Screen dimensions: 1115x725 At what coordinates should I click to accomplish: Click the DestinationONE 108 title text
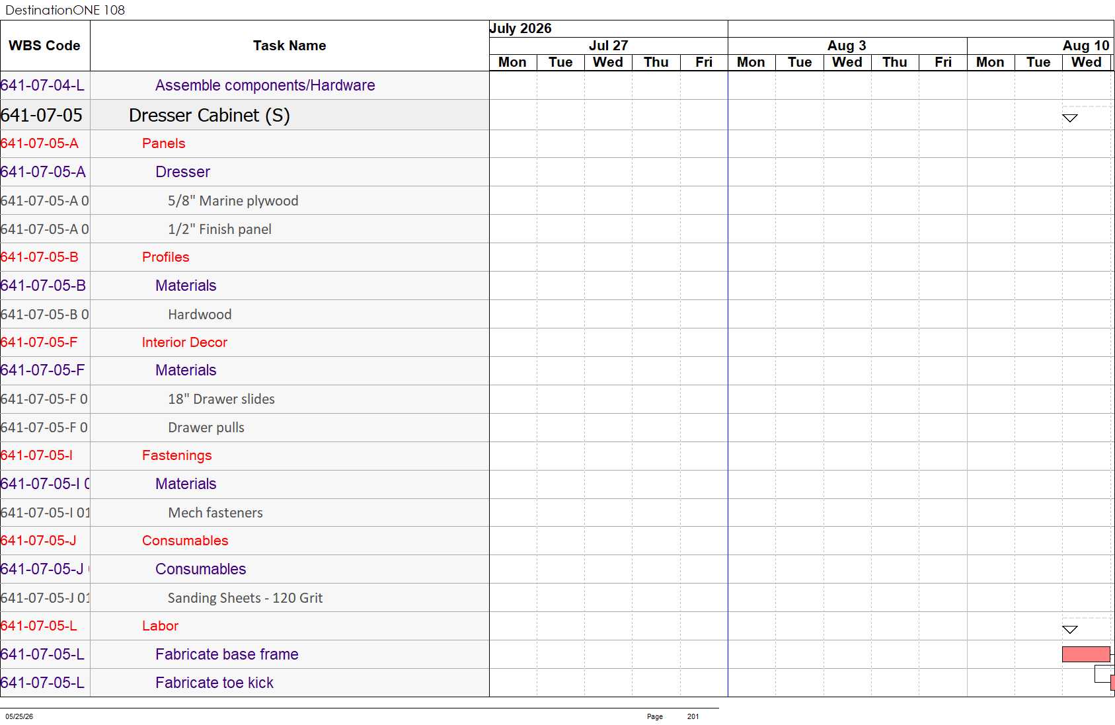[x=65, y=10]
